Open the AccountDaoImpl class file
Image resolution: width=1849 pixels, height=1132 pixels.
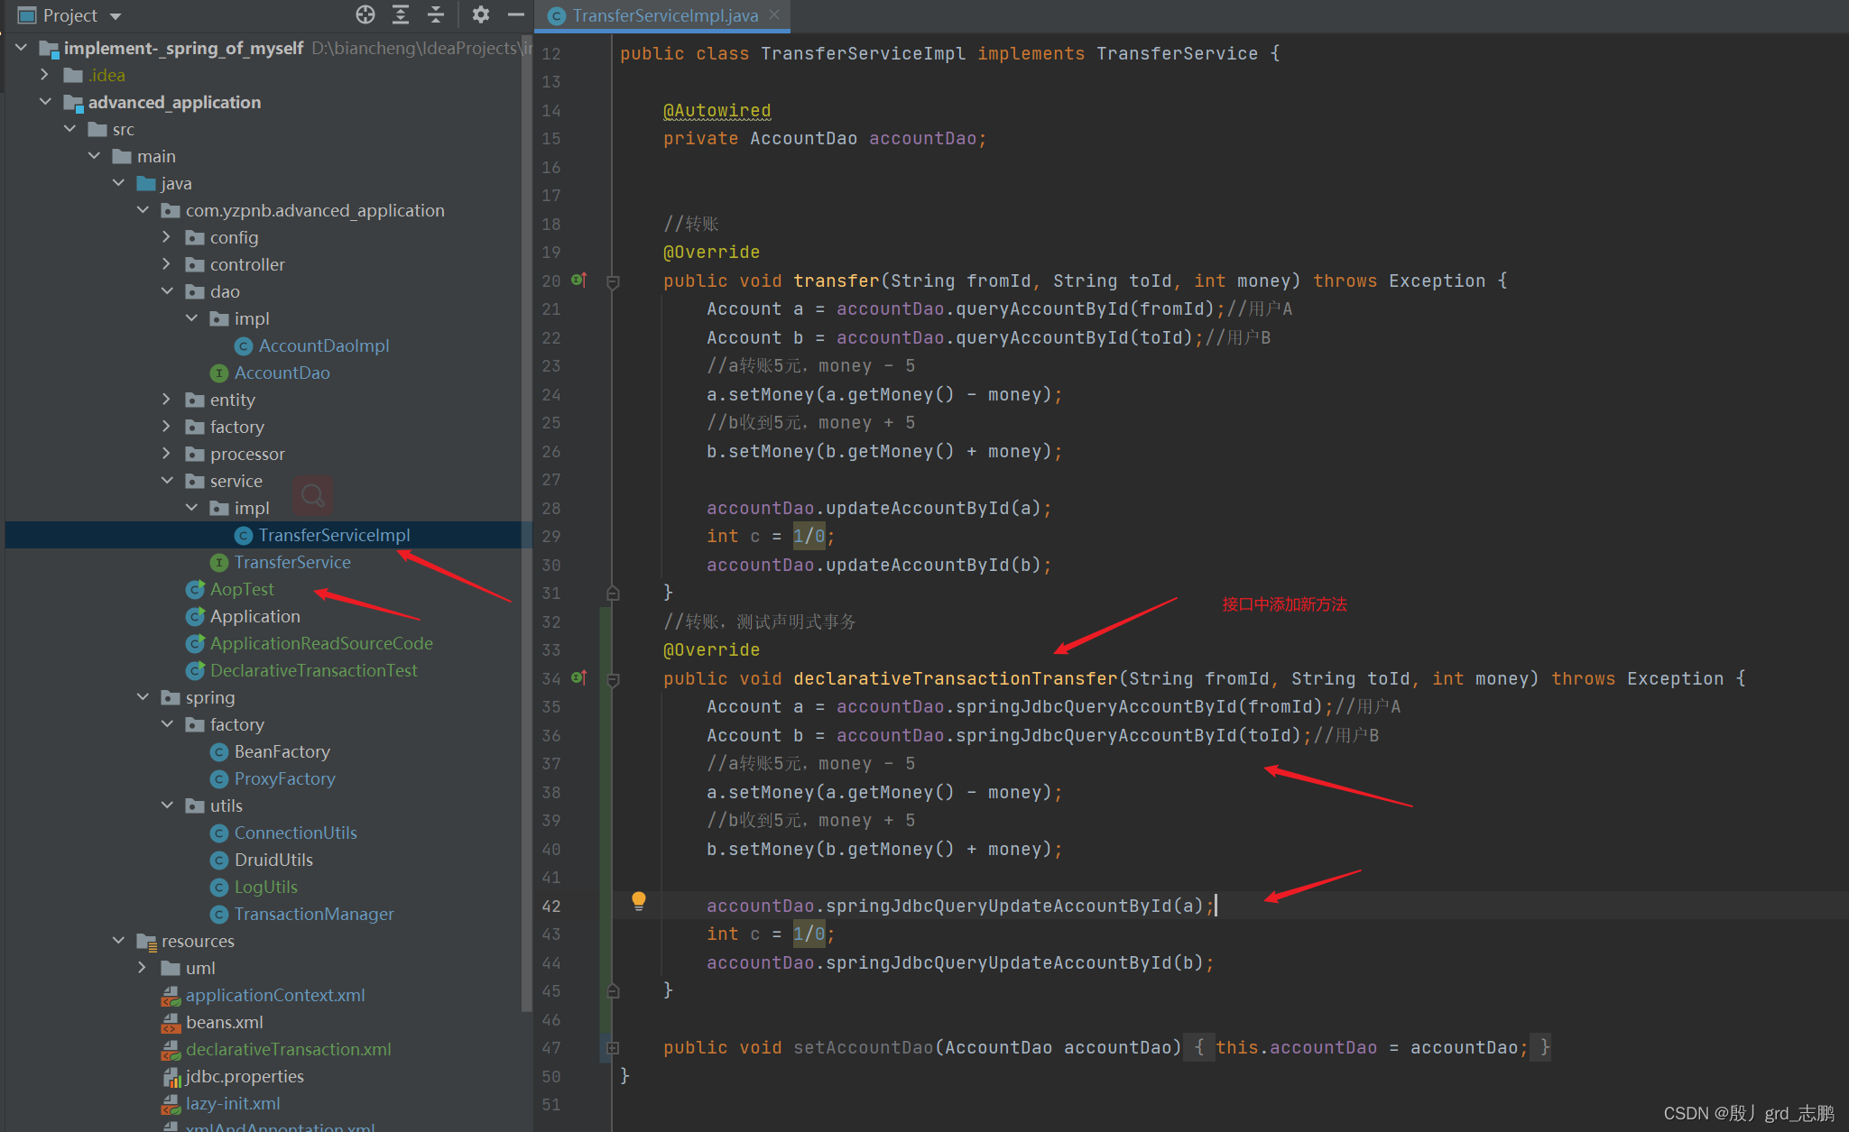(x=323, y=345)
